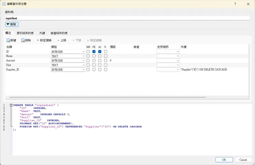Switch to the 檢查條件約束 tab
This screenshot has width=255, height=165.
point(59,33)
